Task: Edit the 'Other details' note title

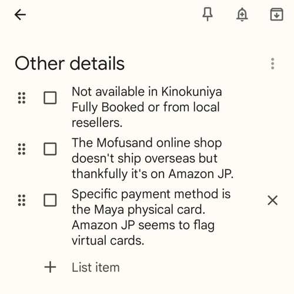Action: [x=70, y=64]
